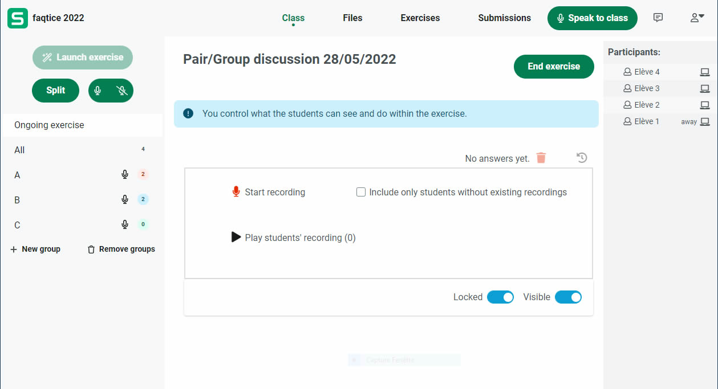The image size is (718, 389).
Task: Open the answer history icon
Action: [582, 158]
